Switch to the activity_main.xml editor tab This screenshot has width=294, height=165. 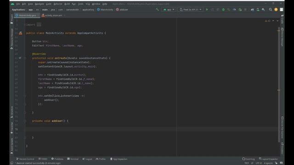(53, 15)
